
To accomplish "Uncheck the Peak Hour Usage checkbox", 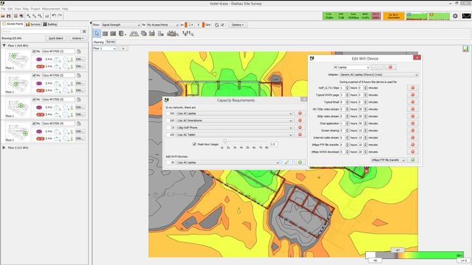I will pos(194,144).
